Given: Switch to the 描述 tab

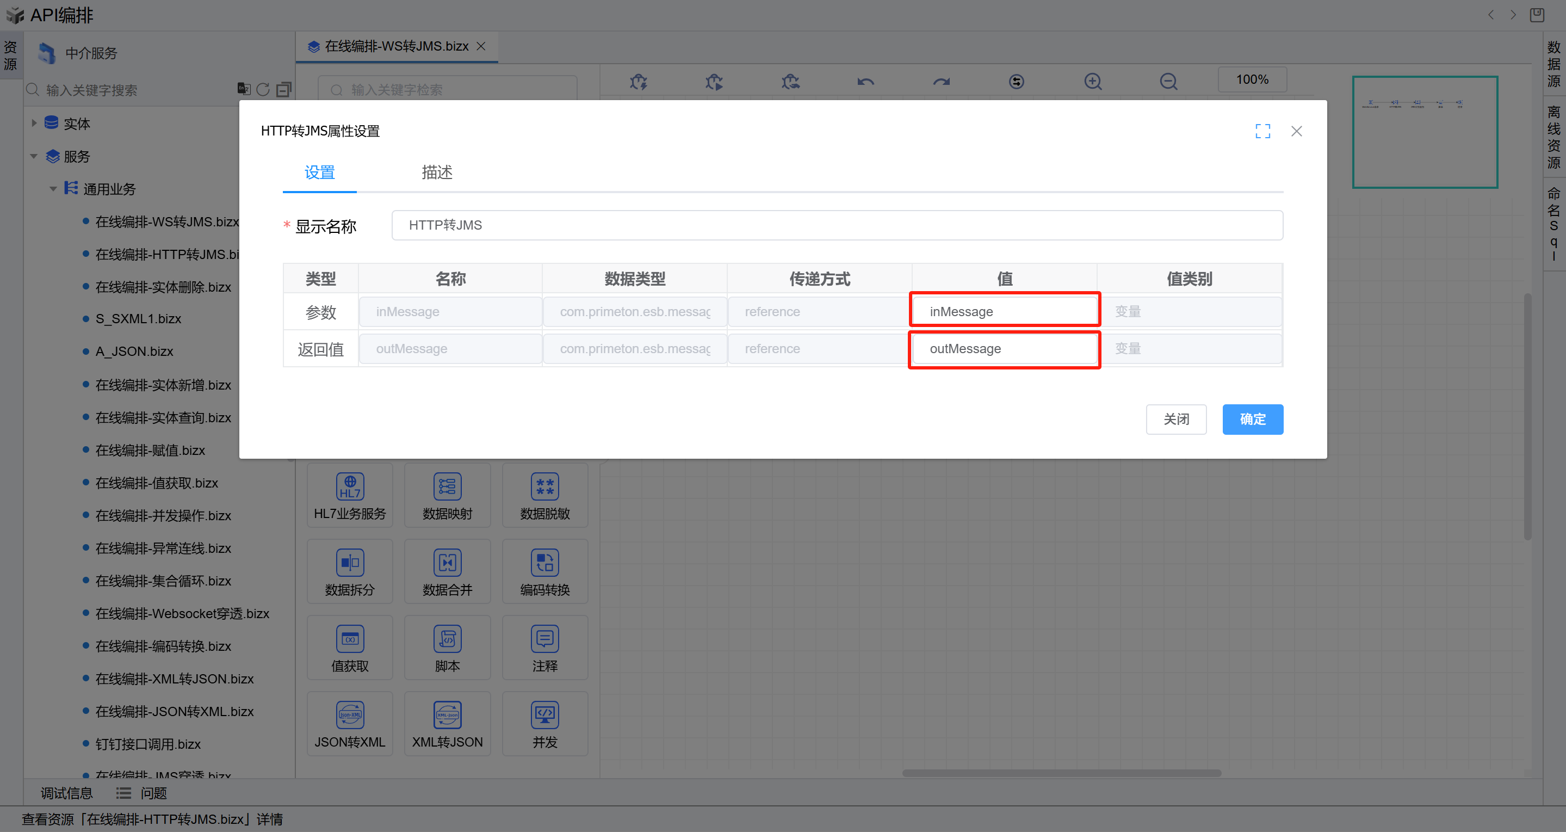Looking at the screenshot, I should pos(436,172).
